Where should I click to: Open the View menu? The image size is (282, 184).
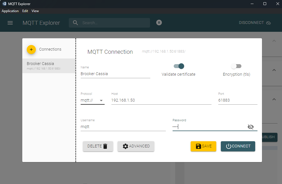pos(35,11)
